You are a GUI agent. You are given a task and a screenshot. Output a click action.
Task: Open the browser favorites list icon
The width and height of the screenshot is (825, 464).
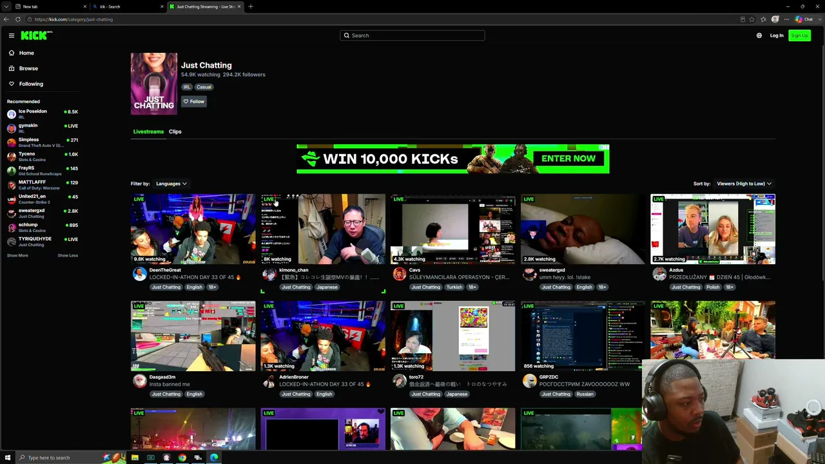(763, 19)
